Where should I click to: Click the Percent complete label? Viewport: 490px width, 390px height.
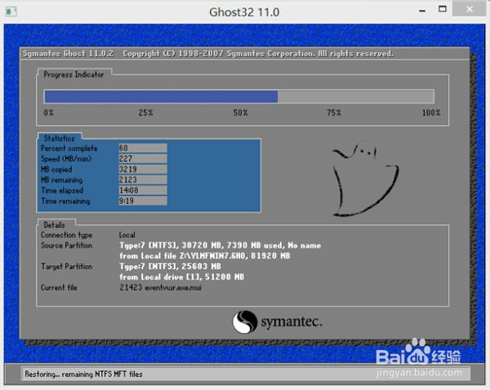pyautogui.click(x=69, y=148)
